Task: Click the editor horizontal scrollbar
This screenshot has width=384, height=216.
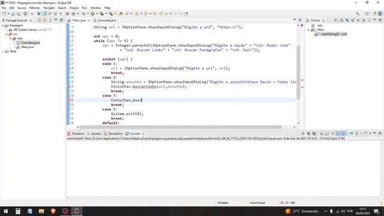Action: coord(181,127)
